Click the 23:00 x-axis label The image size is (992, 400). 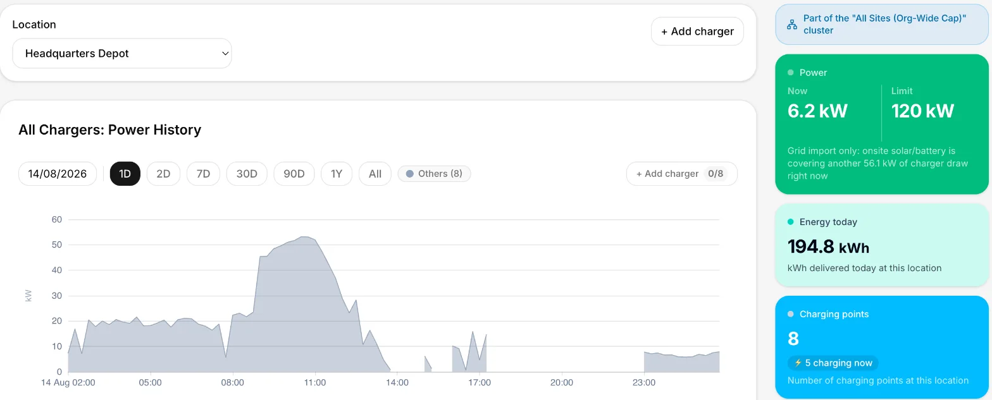tap(644, 383)
